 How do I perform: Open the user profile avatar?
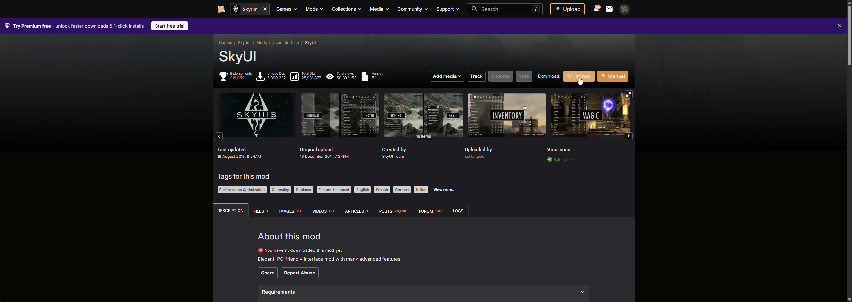point(624,9)
